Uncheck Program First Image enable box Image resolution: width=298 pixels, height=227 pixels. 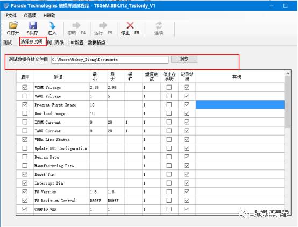[x=25, y=105]
